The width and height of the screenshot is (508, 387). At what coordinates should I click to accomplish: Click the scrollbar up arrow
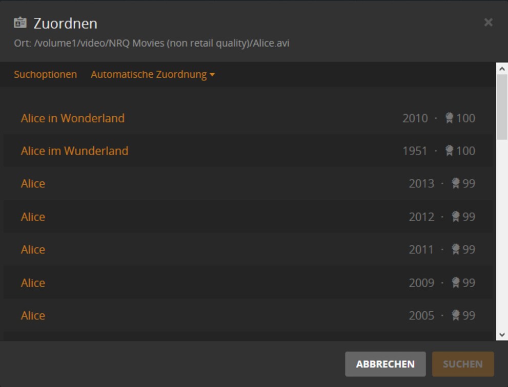(x=502, y=69)
